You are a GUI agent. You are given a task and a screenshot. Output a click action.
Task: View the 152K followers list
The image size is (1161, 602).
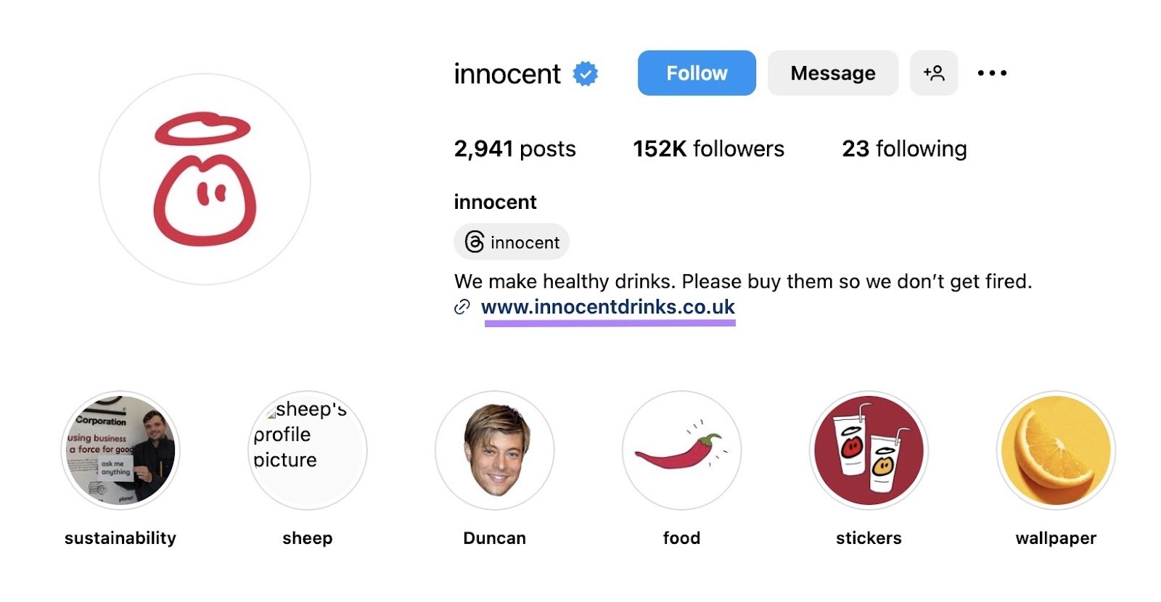pyautogui.click(x=708, y=149)
